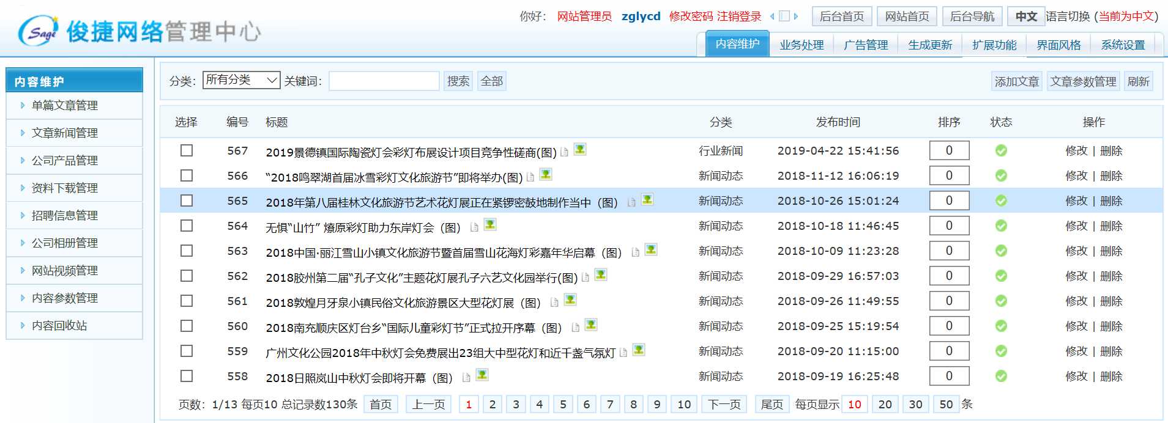Select the checkbox for article 562
The height and width of the screenshot is (423, 1168).
pos(187,276)
